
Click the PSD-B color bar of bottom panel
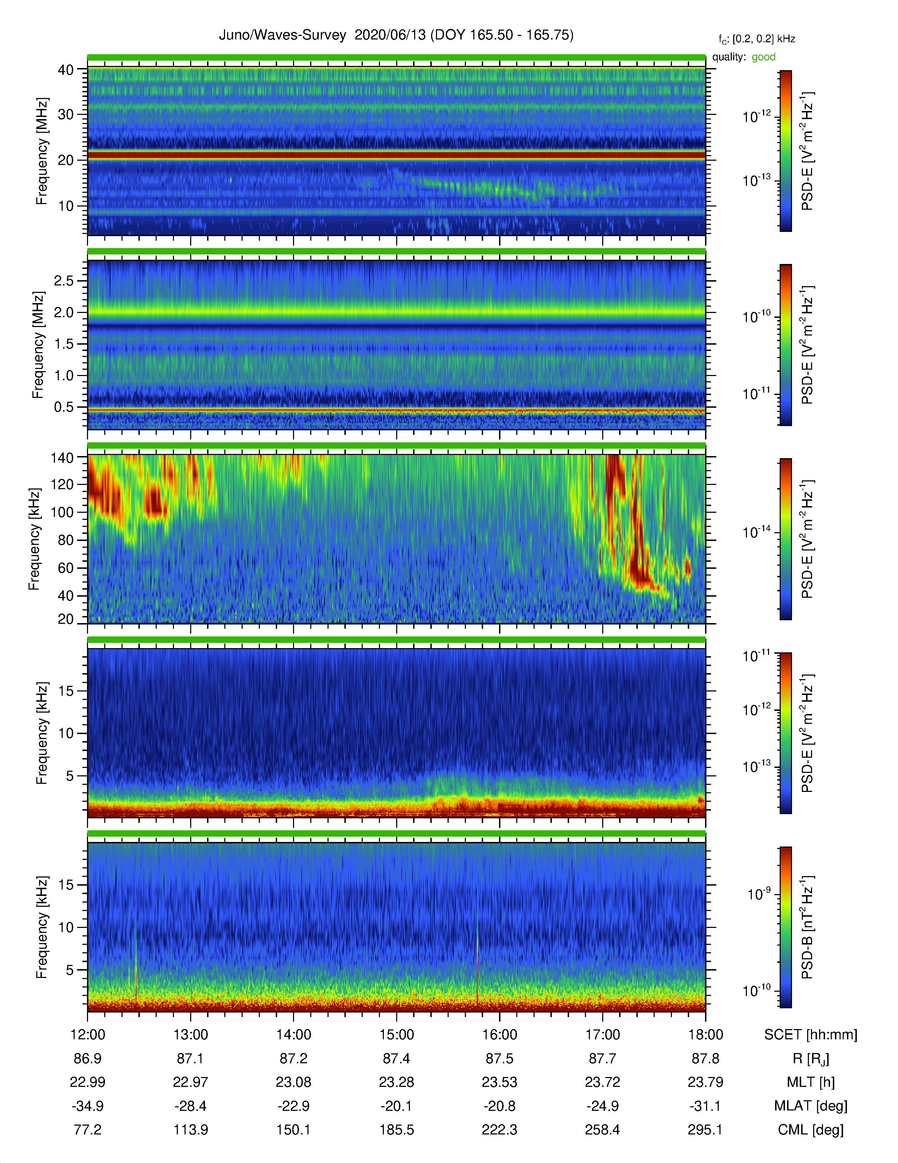[786, 927]
